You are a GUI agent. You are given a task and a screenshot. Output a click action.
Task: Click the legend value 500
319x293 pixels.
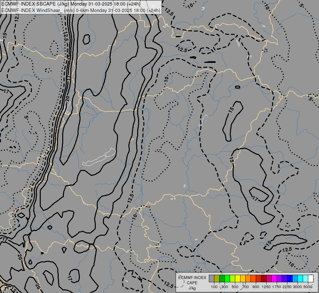tap(235, 287)
